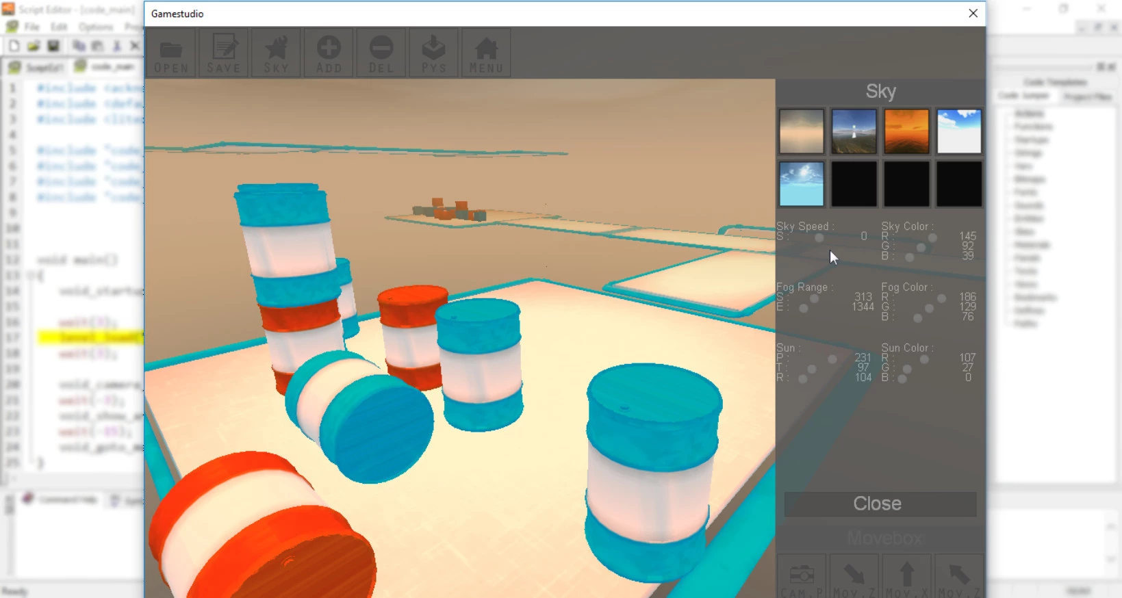Adjust the Sun Color B slider
The width and height of the screenshot is (1122, 598).
click(x=902, y=379)
